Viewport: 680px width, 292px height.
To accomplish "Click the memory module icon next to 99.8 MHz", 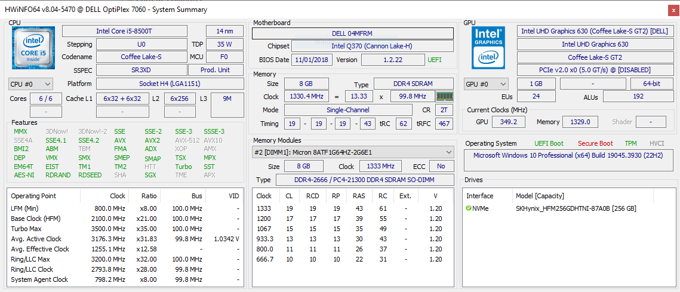I will [444, 96].
